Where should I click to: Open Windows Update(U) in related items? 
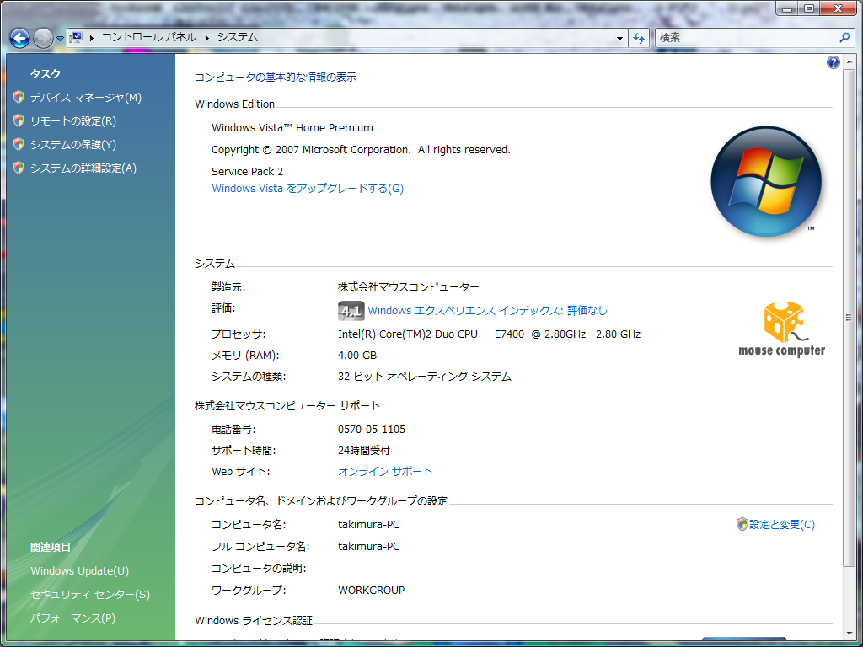80,571
